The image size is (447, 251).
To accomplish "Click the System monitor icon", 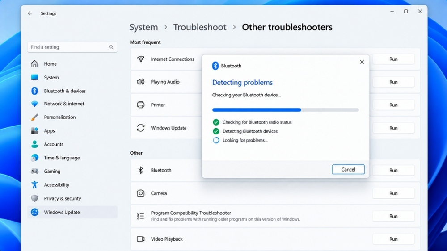I will click(x=34, y=77).
